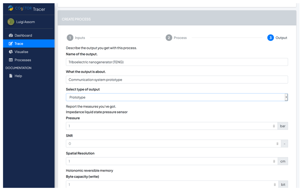Click the step 1 number circle
303x192 pixels.
70,38
